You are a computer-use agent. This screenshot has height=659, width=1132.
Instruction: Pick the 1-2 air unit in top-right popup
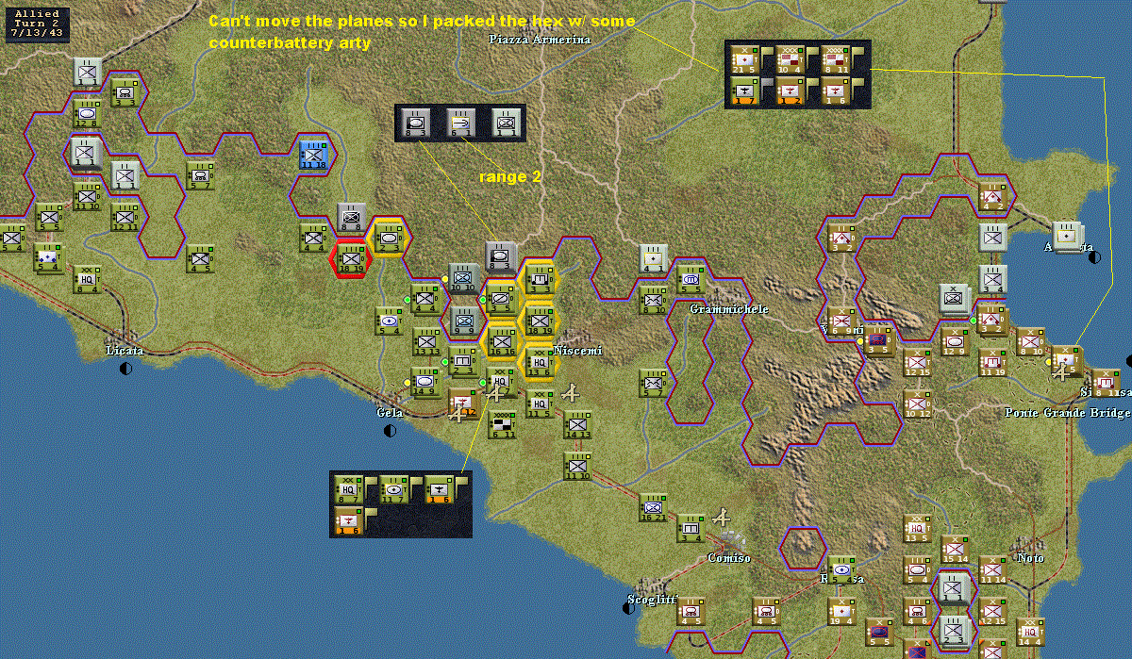[790, 90]
